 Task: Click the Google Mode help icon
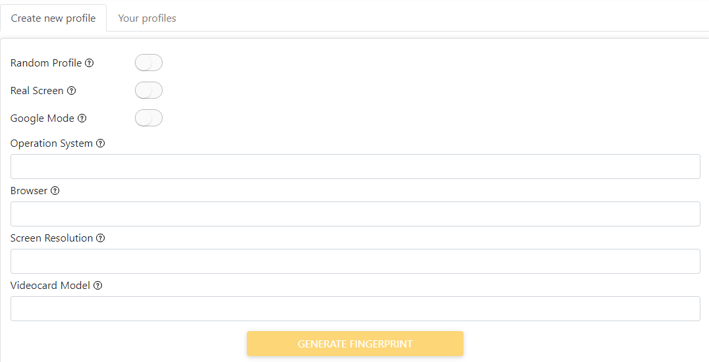click(x=82, y=118)
